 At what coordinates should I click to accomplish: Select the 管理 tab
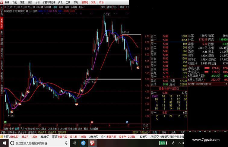click(17, 129)
